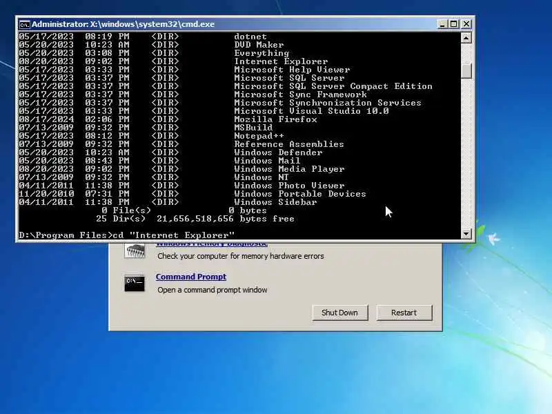Click the 'Windows Defender' directory entry

(x=279, y=152)
